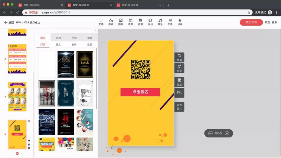Open the 图层 layers panel
This screenshot has width=281, height=158.
179,82
